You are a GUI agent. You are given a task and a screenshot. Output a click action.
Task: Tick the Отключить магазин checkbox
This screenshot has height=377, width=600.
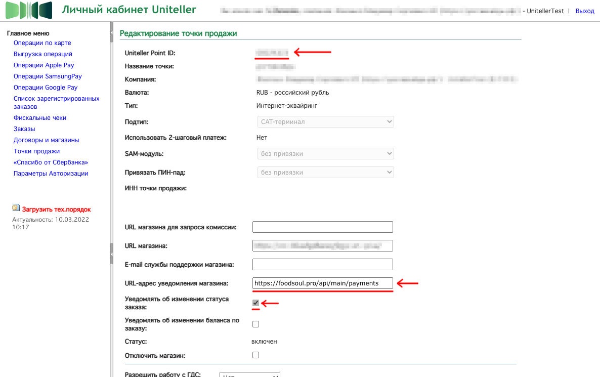[255, 355]
